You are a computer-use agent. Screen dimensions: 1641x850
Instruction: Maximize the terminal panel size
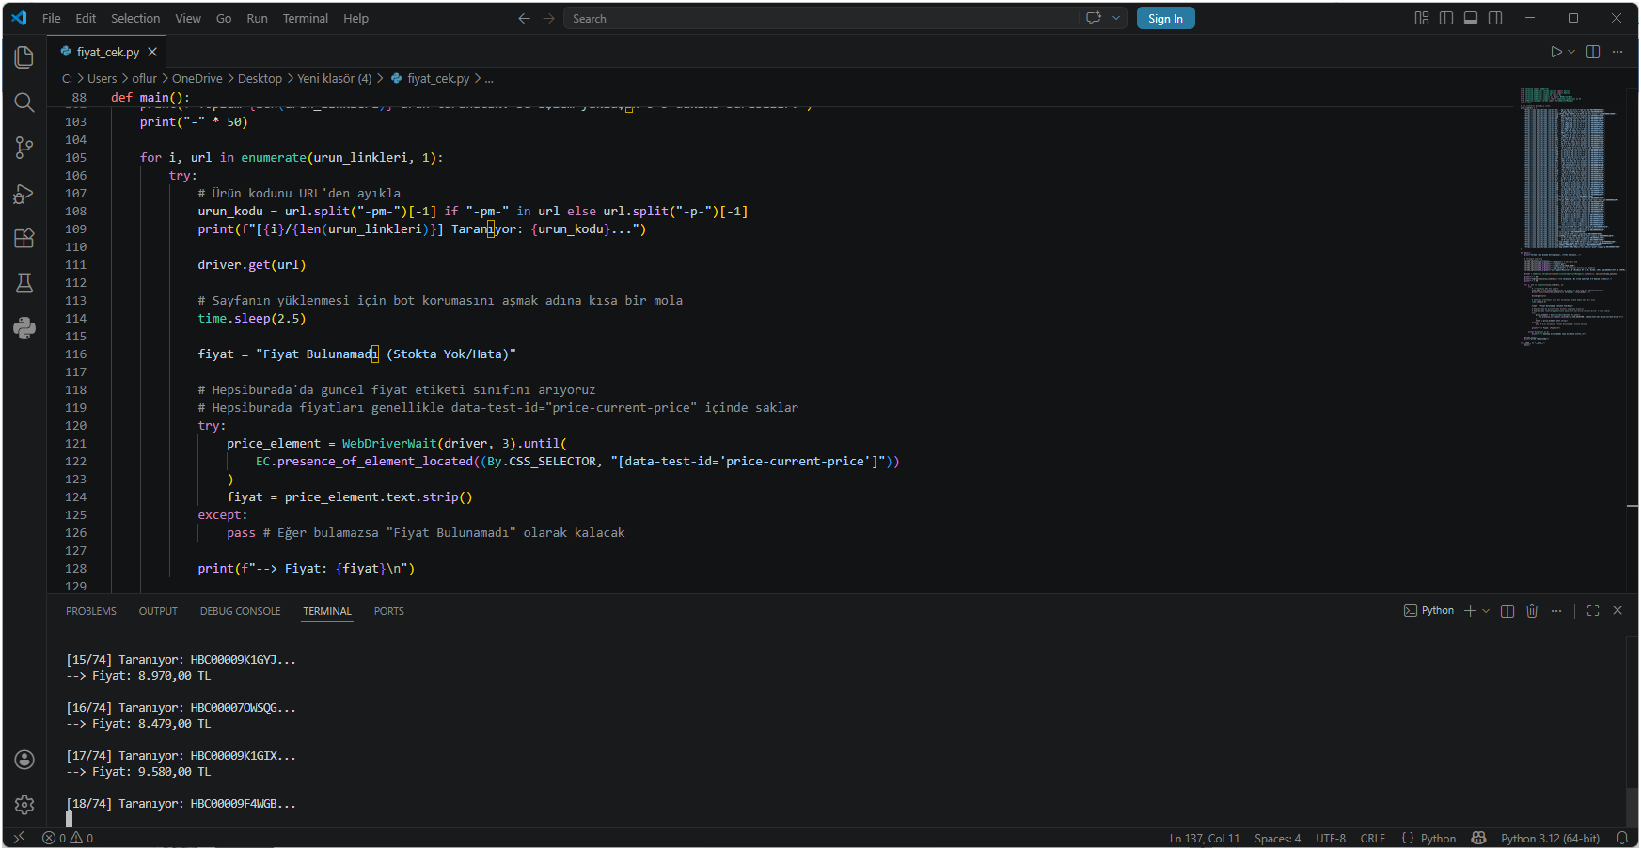(1593, 611)
